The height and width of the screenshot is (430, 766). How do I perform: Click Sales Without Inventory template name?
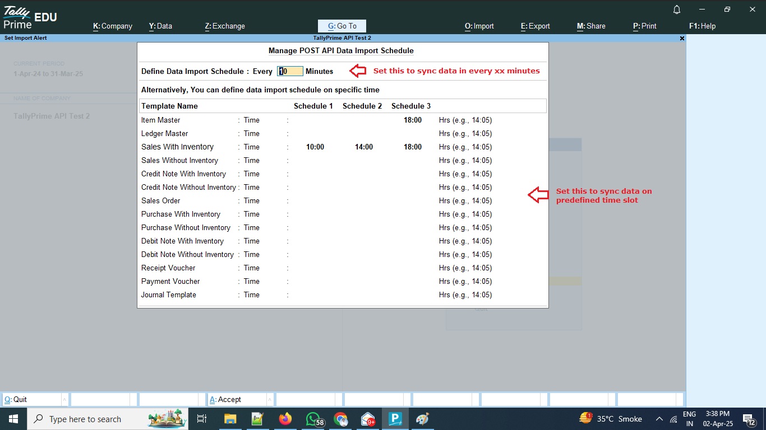(179, 160)
